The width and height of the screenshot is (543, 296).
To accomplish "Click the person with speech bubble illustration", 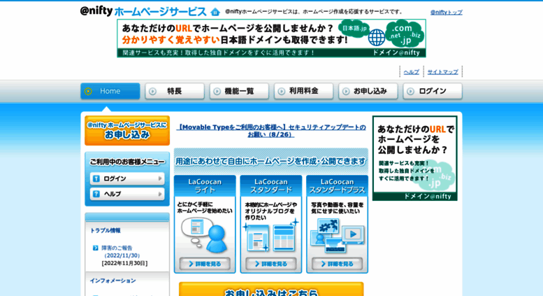I will tap(204, 235).
